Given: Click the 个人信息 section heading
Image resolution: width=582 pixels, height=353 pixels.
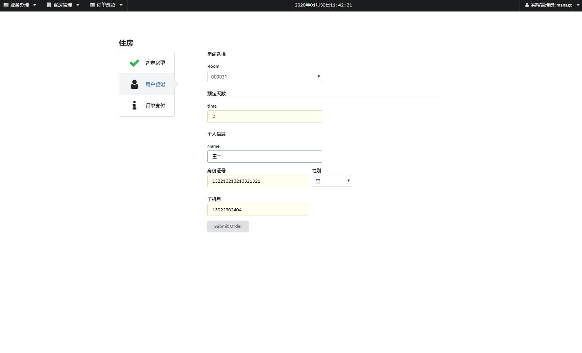Looking at the screenshot, I should point(216,134).
